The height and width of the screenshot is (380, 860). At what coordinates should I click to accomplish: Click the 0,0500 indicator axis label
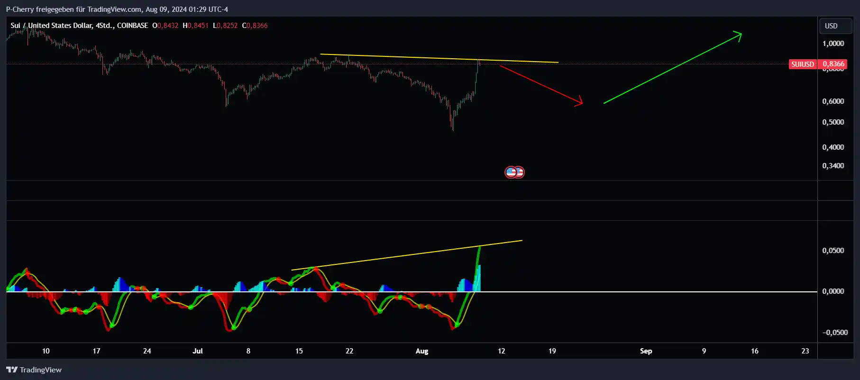[x=833, y=250]
